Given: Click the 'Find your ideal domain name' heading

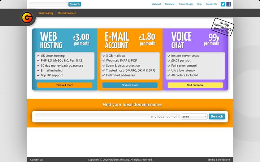Looking at the screenshot, I should pos(132,105).
